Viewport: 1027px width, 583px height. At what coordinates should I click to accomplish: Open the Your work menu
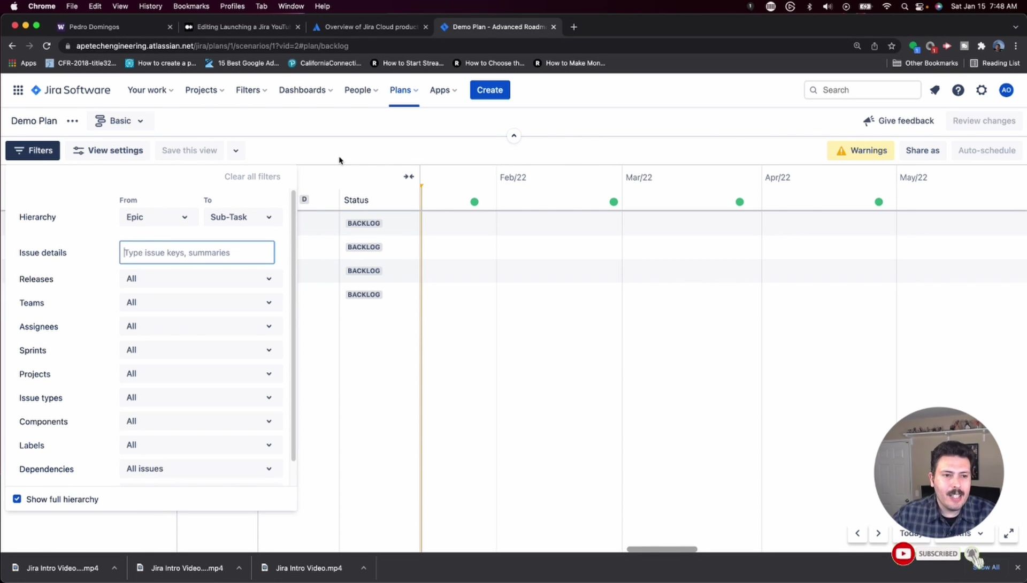pyautogui.click(x=150, y=90)
